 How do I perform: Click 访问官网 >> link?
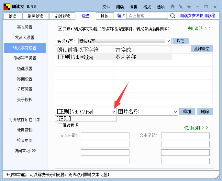(x=25, y=151)
